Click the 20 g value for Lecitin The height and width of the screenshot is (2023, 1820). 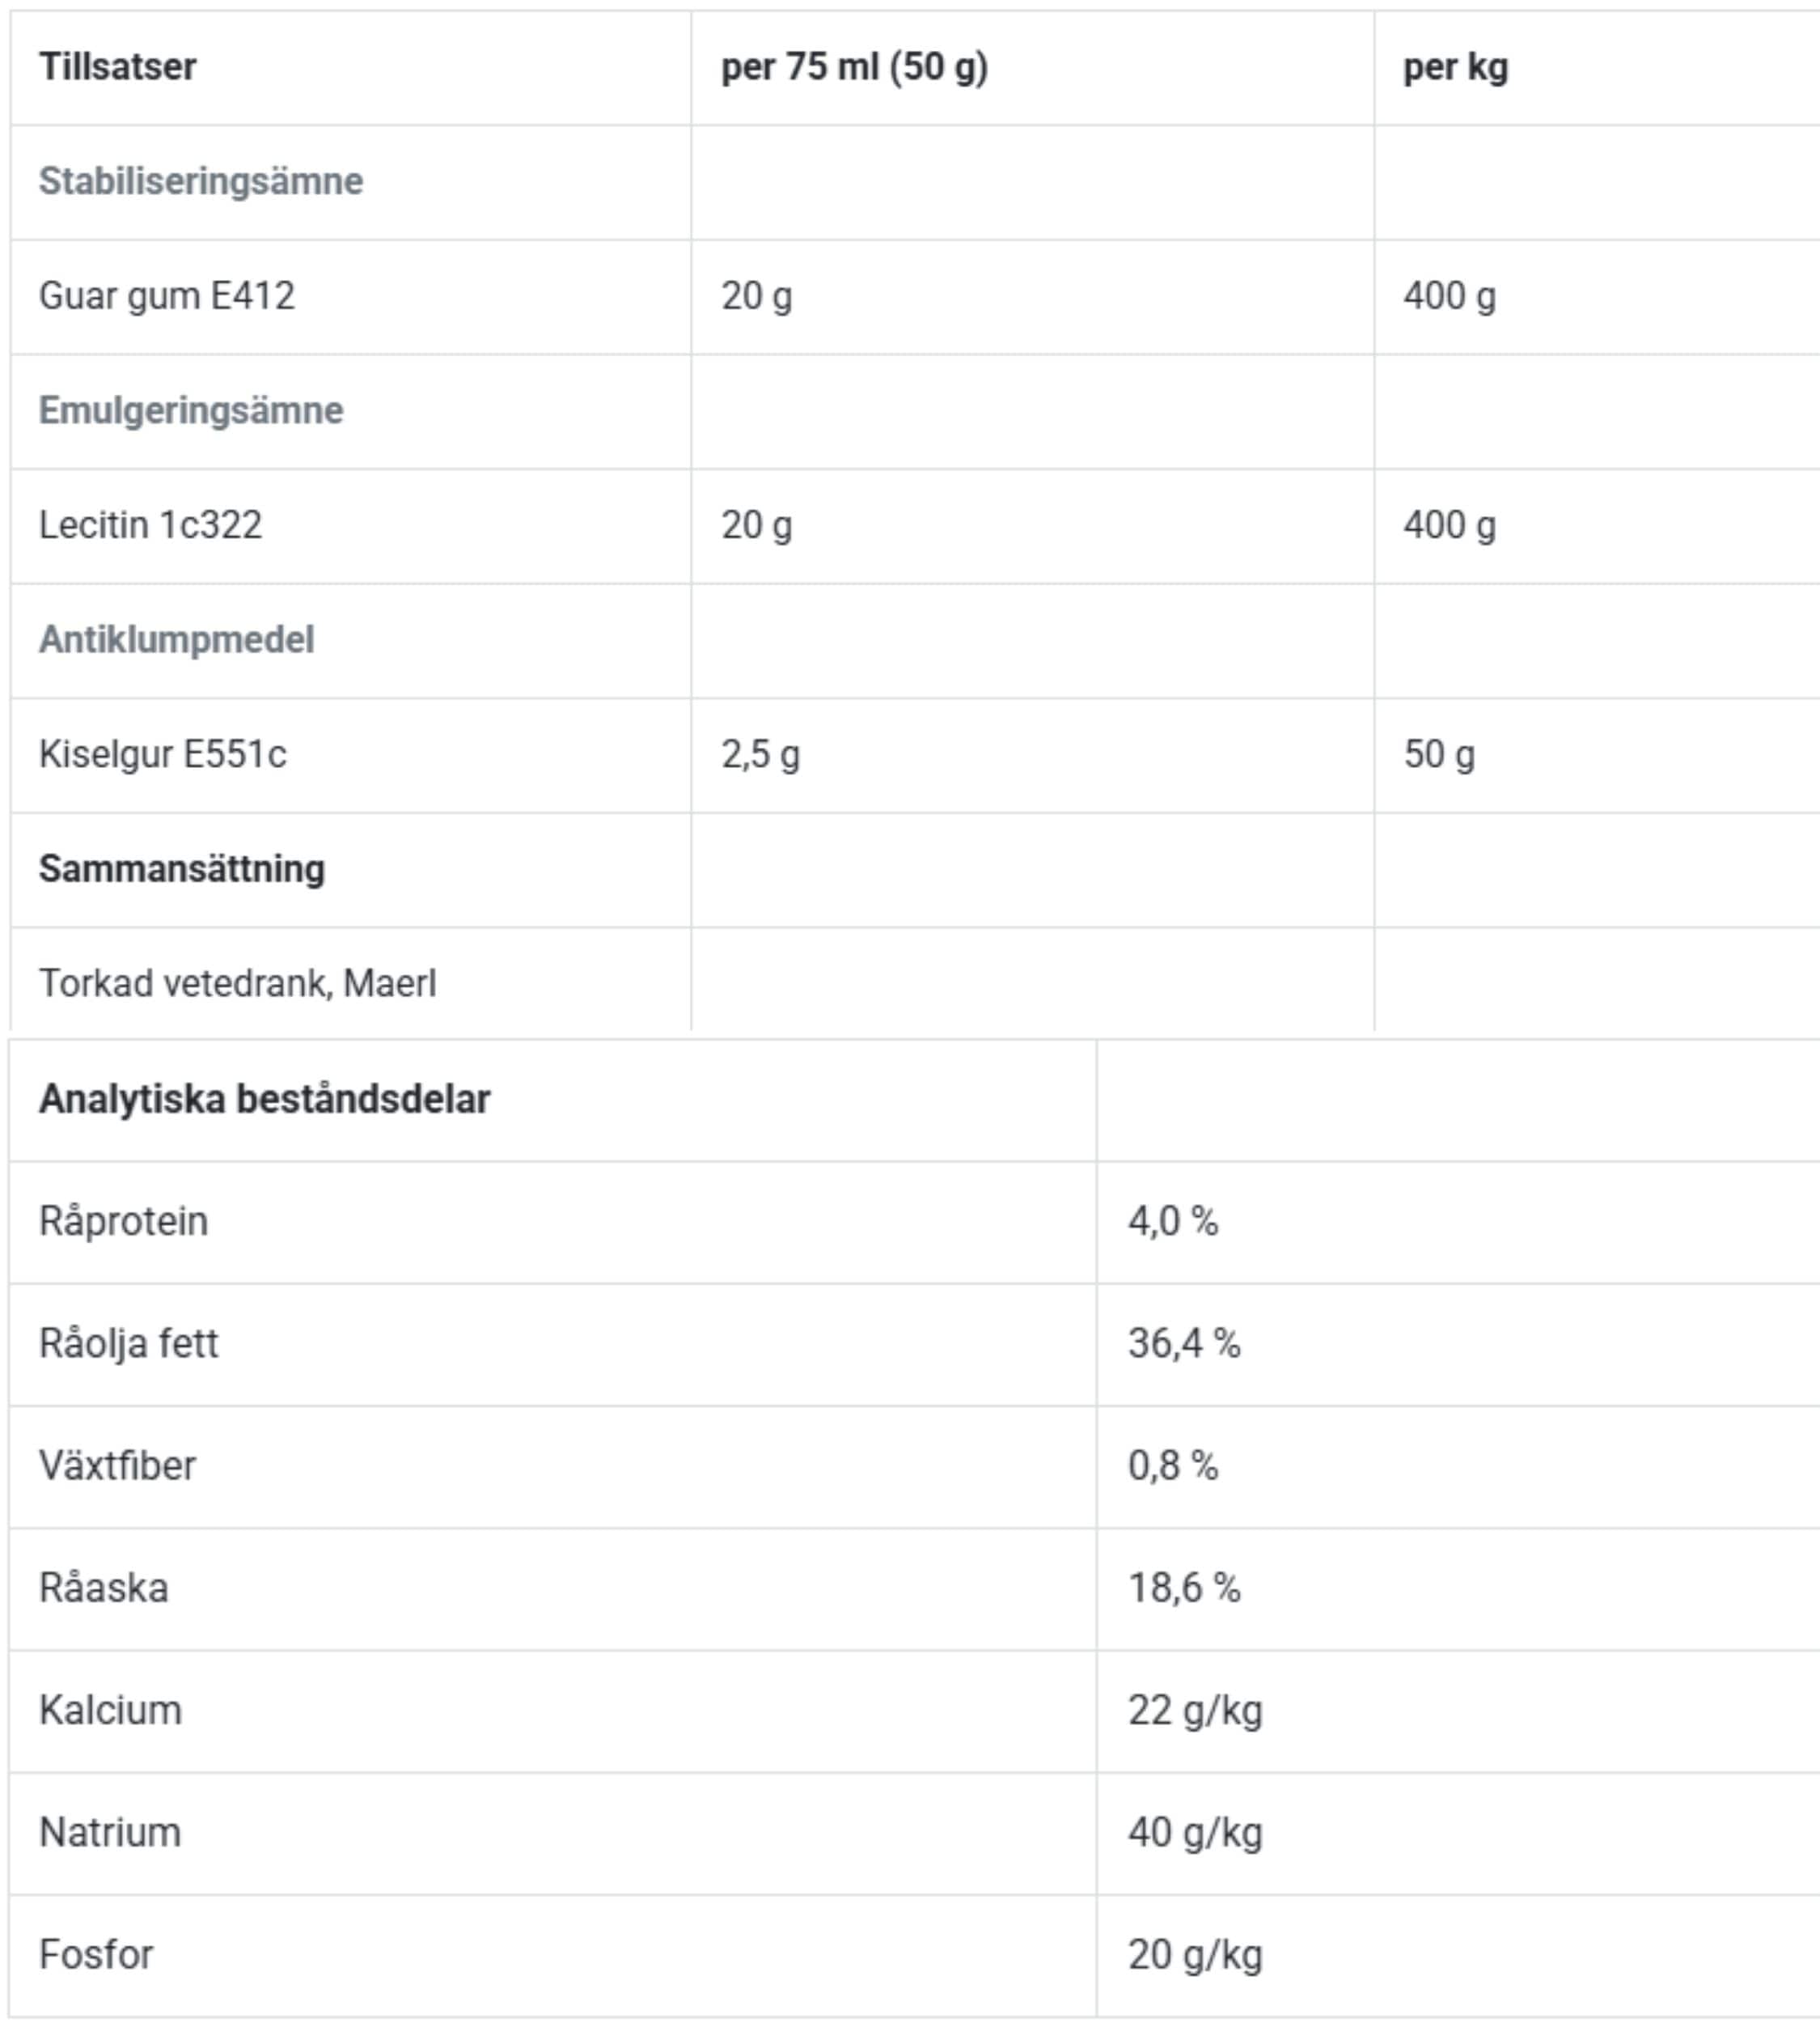[x=756, y=525]
